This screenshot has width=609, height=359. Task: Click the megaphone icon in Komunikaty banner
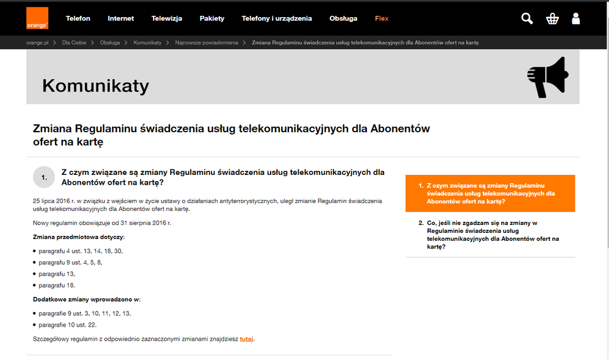547,77
